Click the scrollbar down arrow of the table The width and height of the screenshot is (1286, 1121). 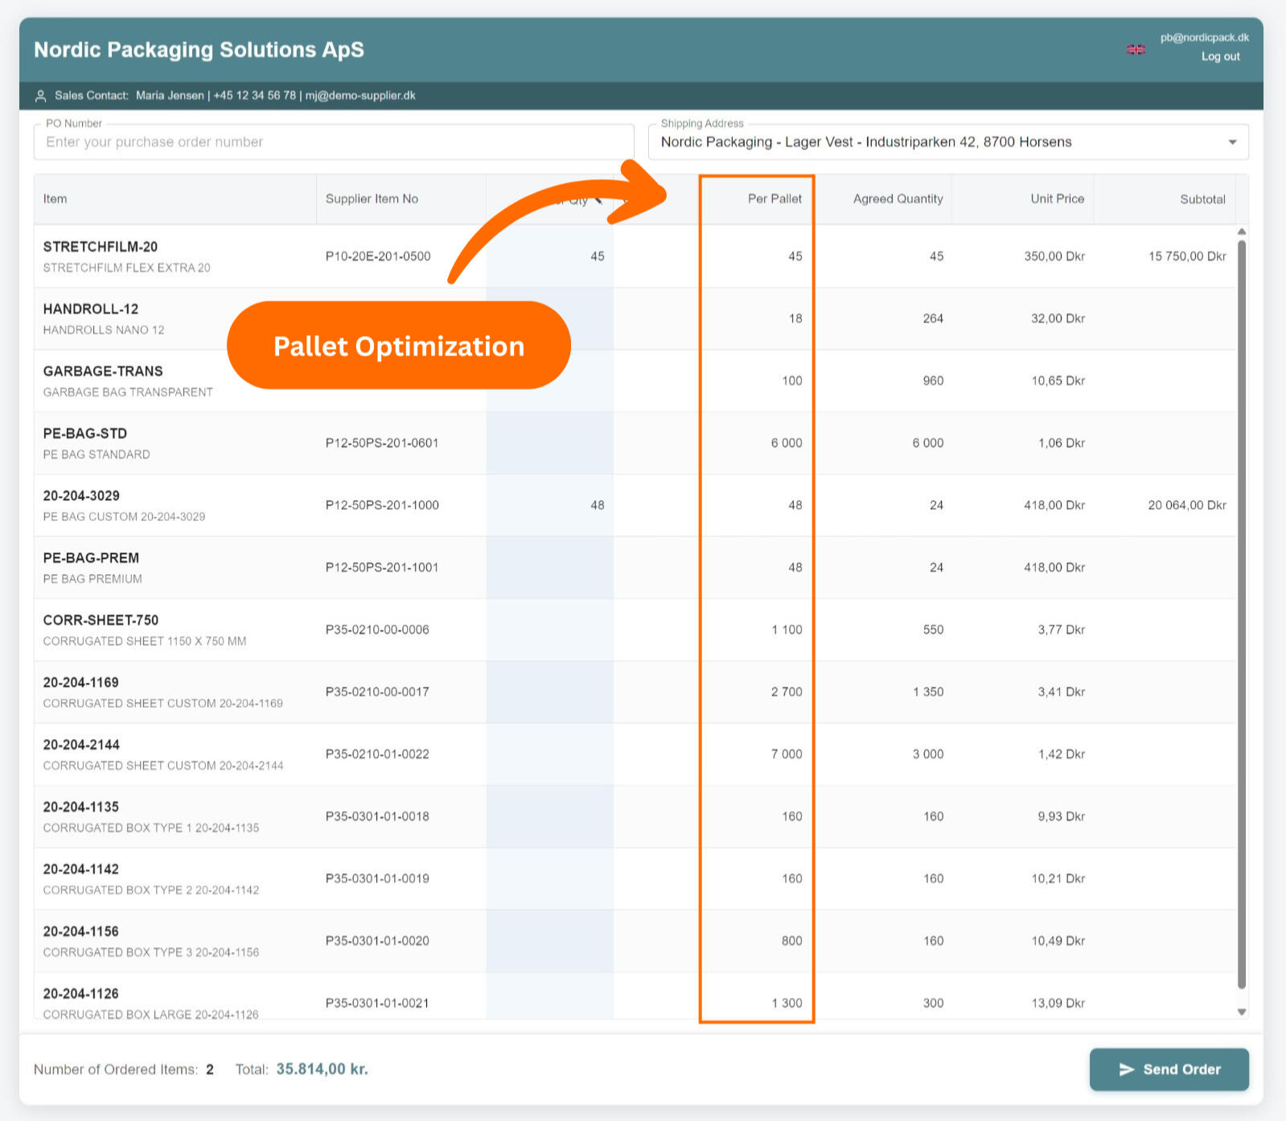(x=1242, y=1012)
